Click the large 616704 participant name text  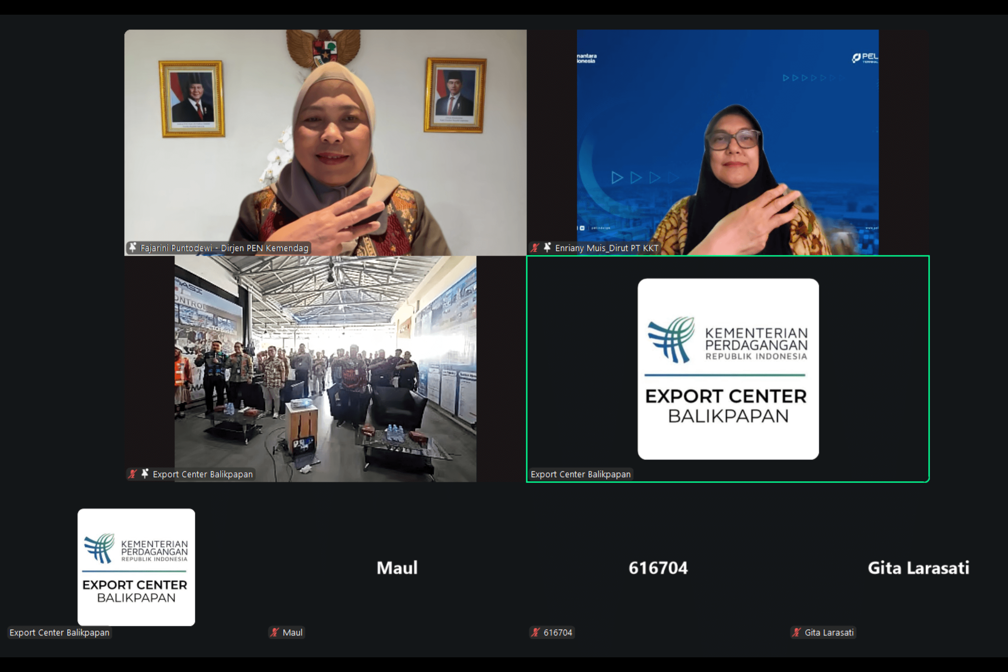click(658, 568)
